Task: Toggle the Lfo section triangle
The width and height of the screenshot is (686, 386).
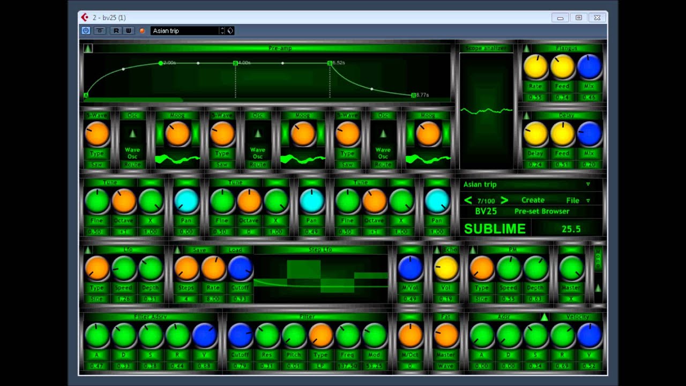Action: point(88,250)
